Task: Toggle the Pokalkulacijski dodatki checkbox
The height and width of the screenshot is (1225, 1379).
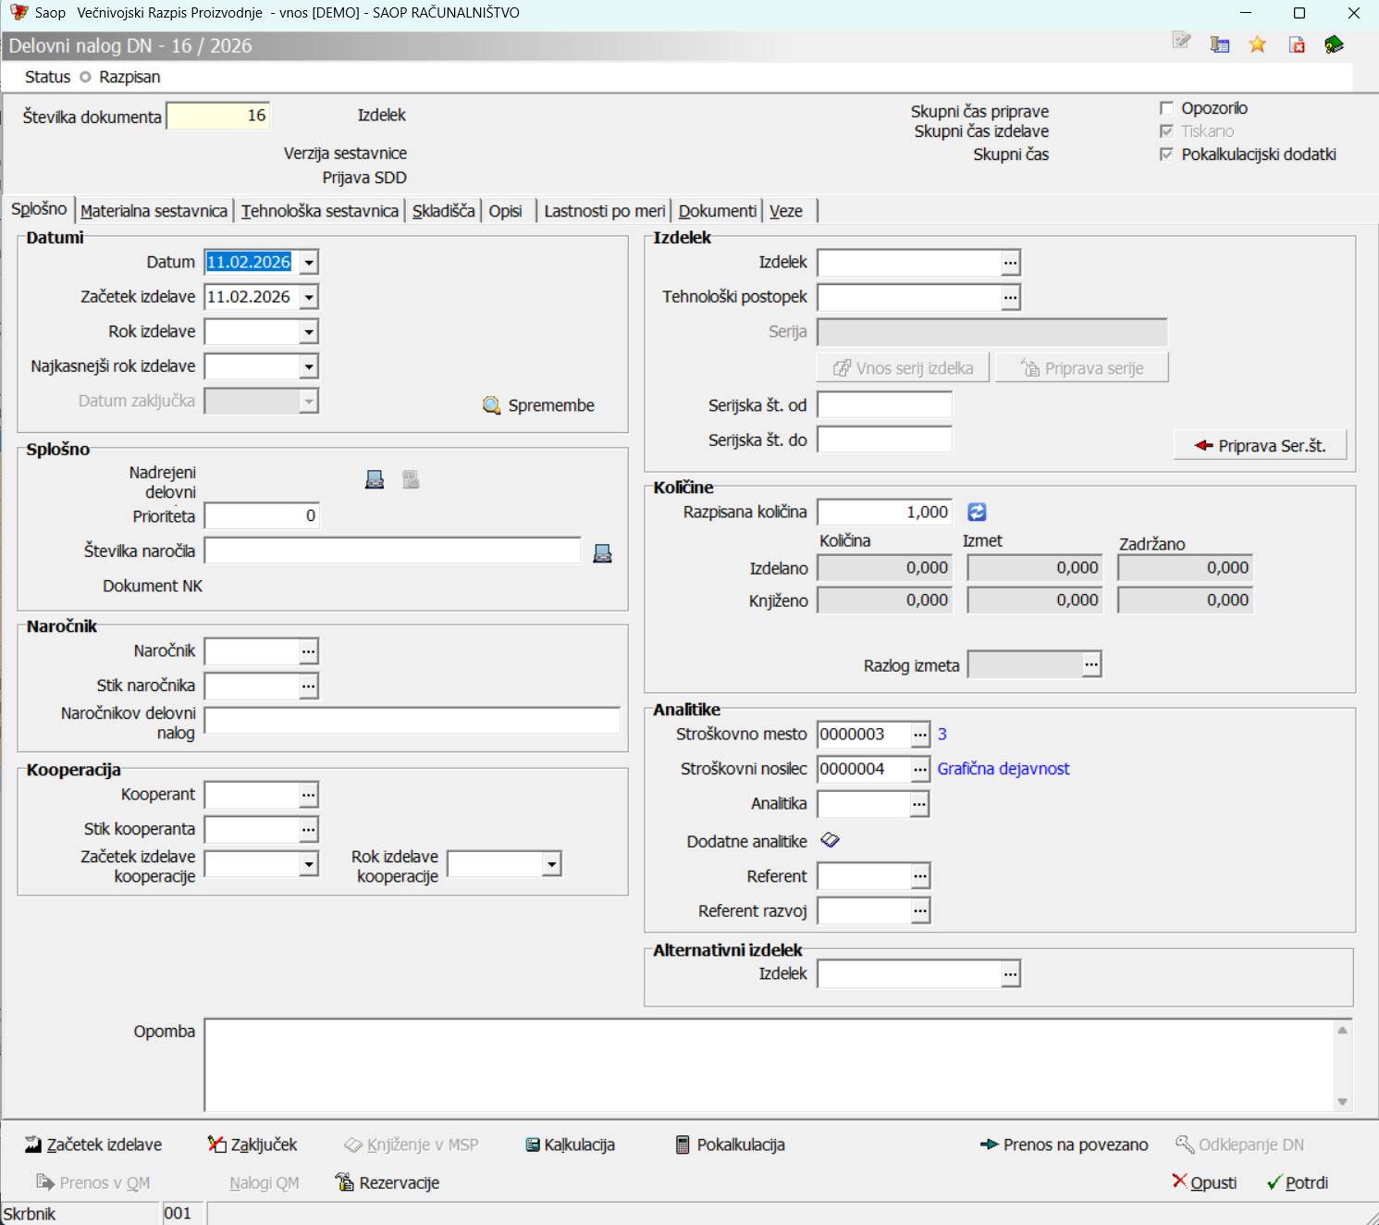Action: pos(1166,155)
